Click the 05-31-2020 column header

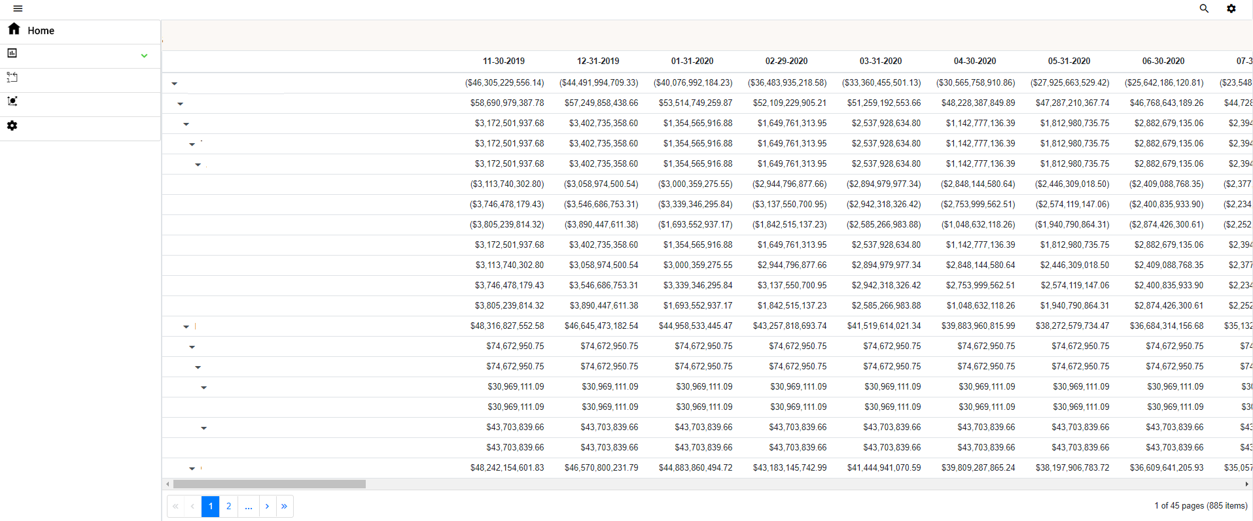[1069, 61]
